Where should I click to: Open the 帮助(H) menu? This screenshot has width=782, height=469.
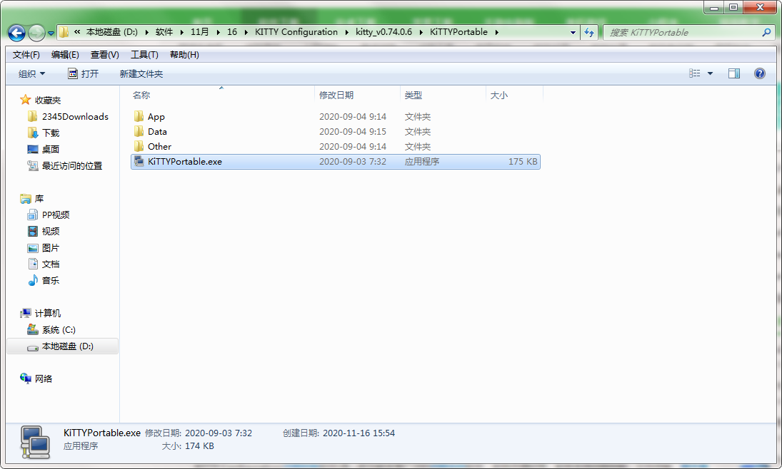pos(184,55)
